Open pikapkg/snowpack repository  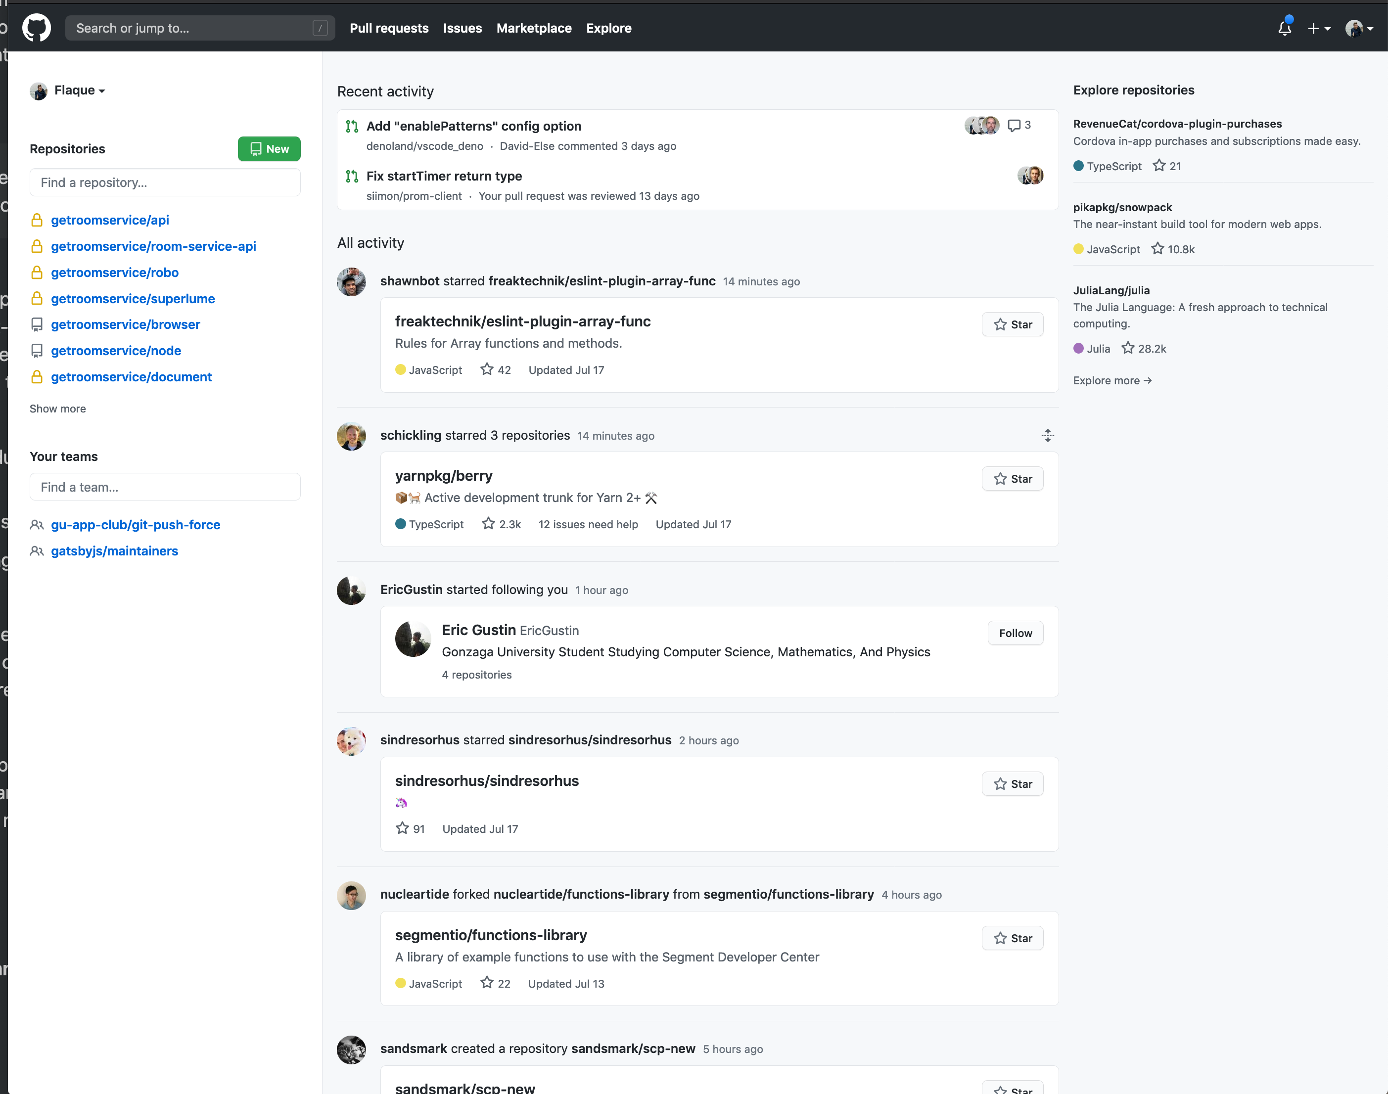tap(1122, 207)
